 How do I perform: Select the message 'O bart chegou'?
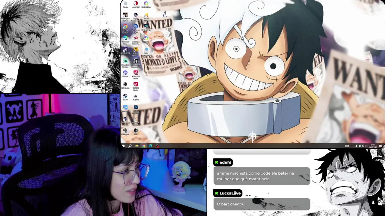(x=231, y=204)
